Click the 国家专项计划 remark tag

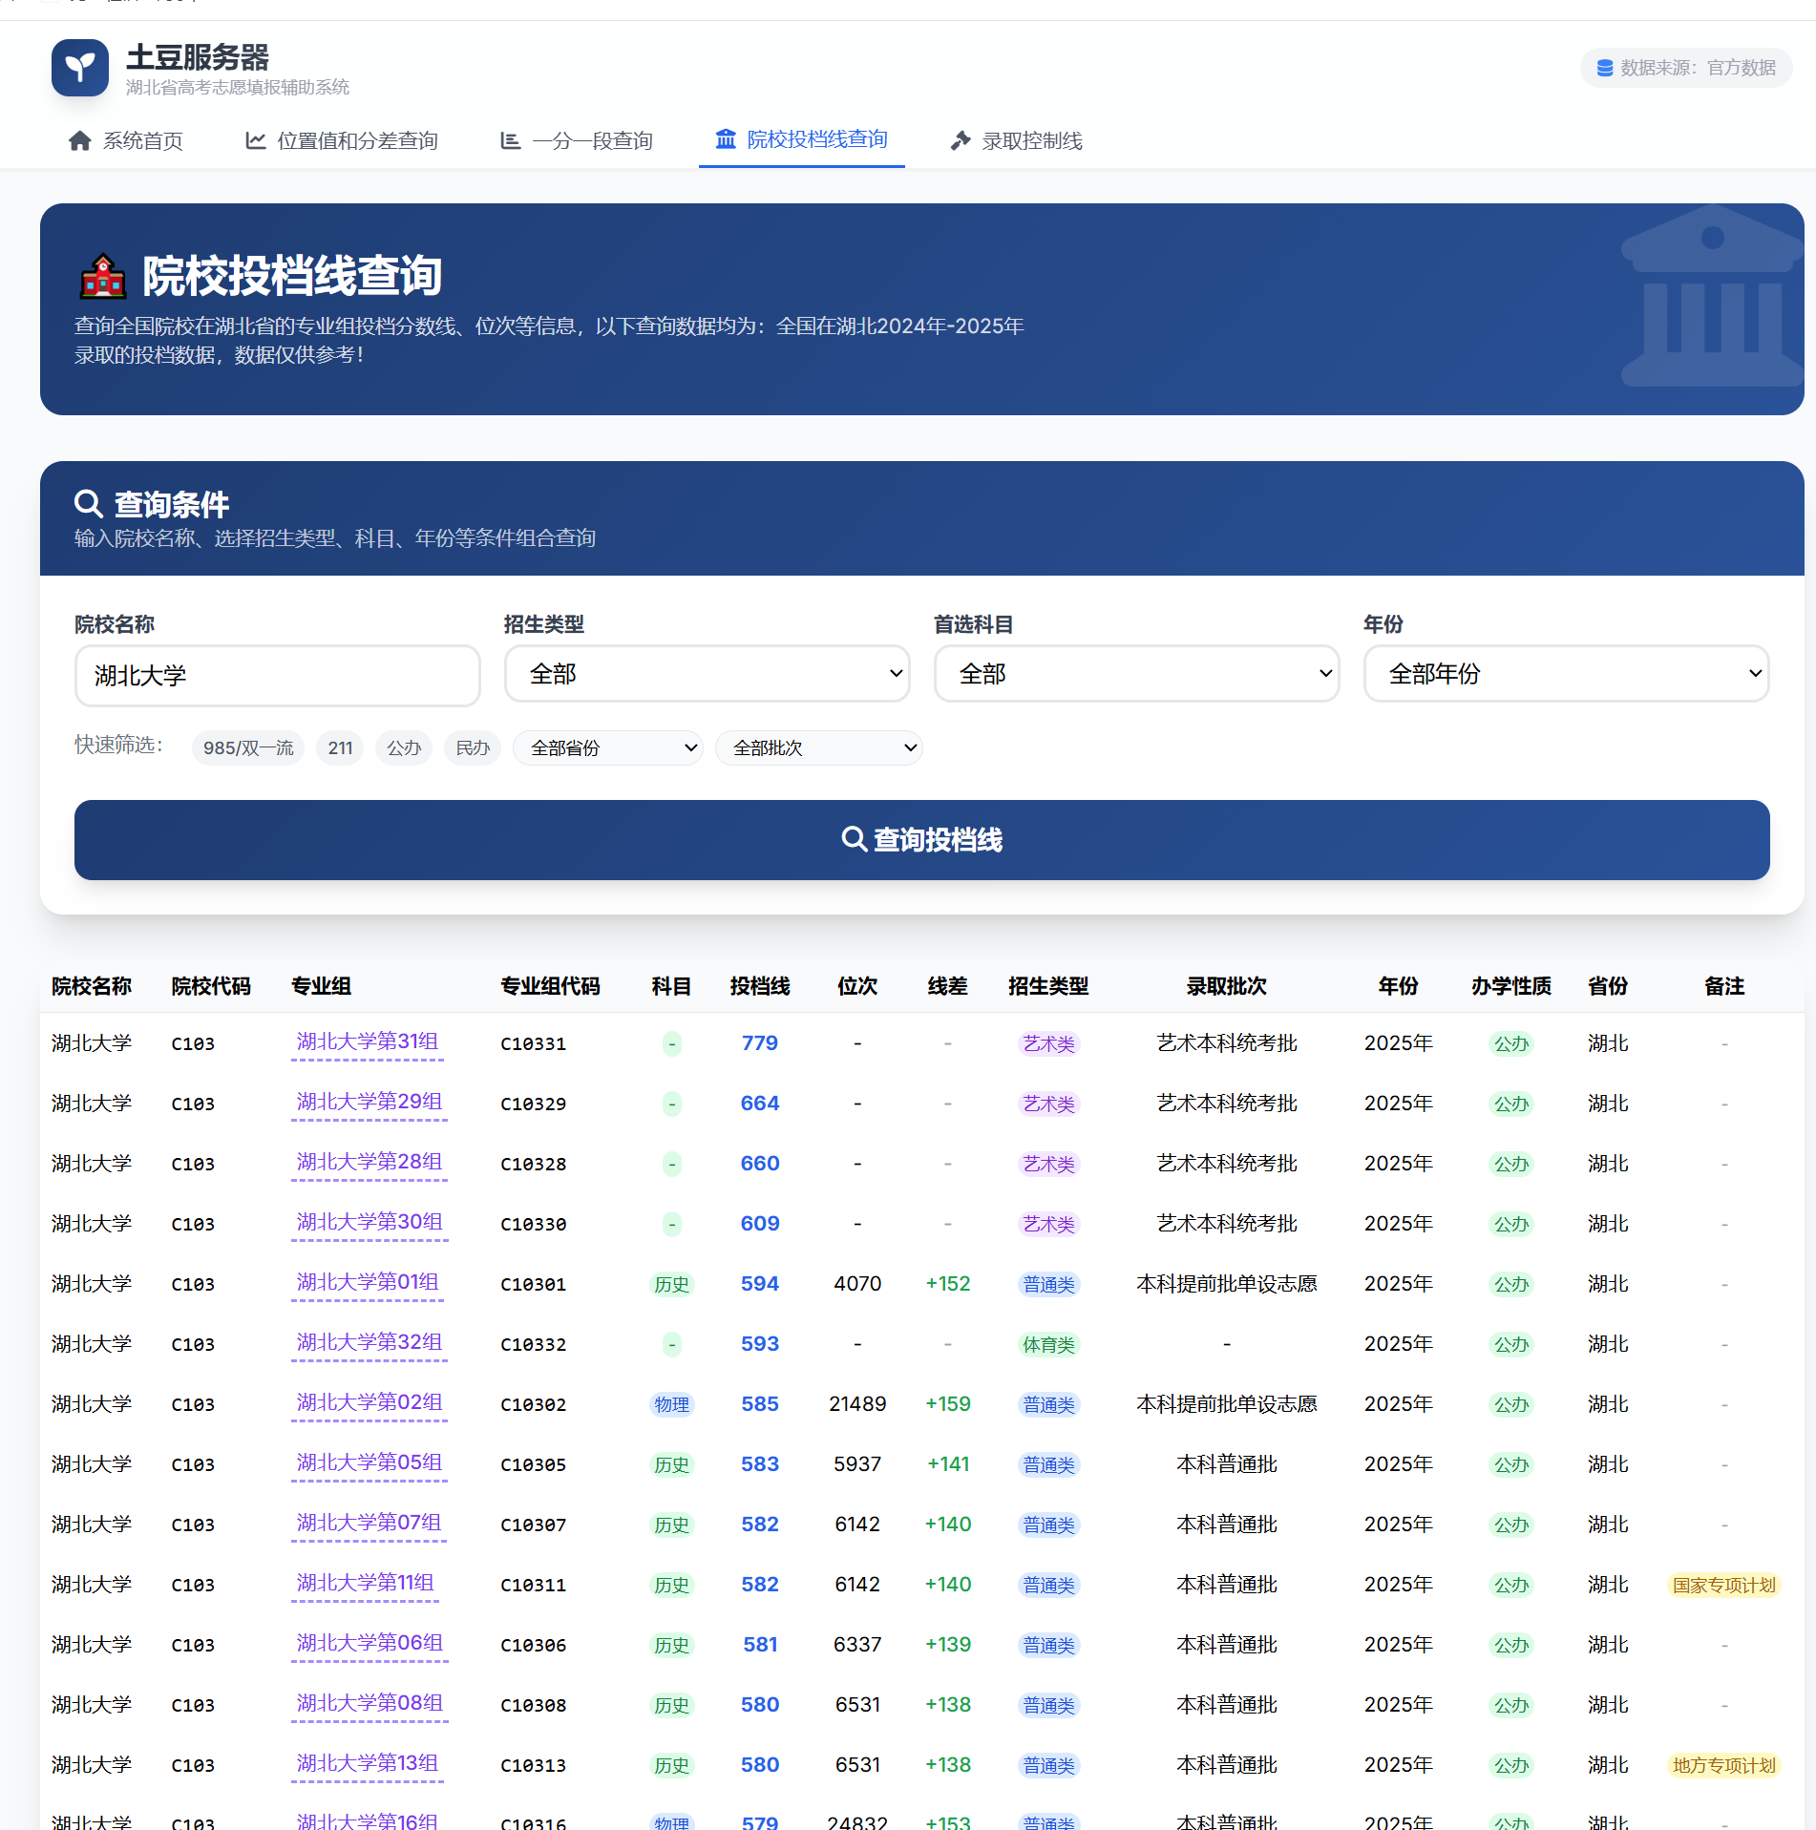point(1724,1586)
